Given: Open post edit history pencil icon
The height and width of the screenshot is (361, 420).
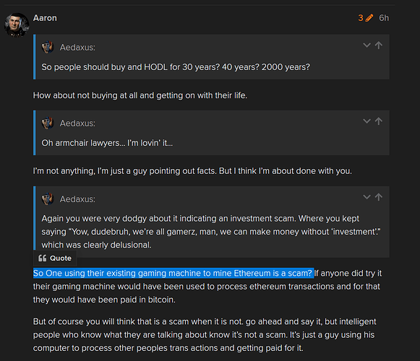Looking at the screenshot, I should [x=369, y=18].
